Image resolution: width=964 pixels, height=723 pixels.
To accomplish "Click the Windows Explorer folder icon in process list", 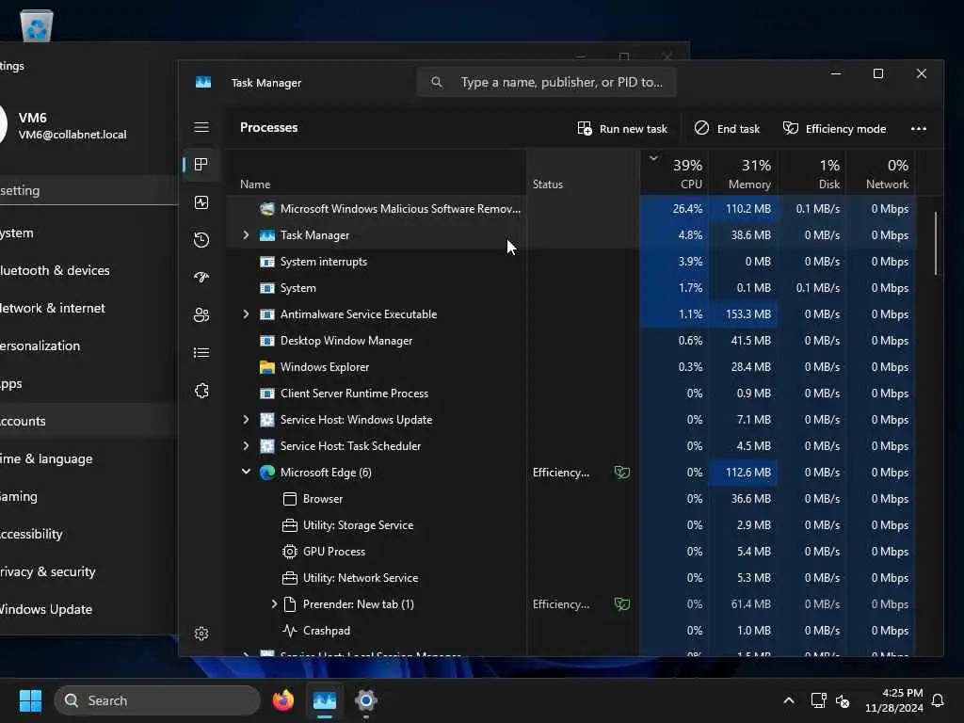I will tap(266, 367).
